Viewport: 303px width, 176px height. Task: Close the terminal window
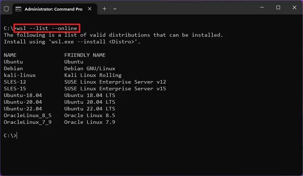pyautogui.click(x=294, y=7)
